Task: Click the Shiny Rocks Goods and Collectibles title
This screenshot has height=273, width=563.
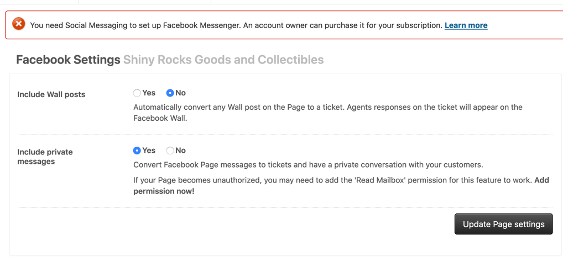Action: (223, 60)
